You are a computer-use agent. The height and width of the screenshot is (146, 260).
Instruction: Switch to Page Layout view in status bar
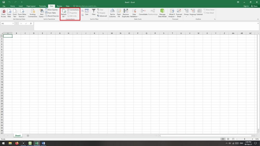coord(228,139)
